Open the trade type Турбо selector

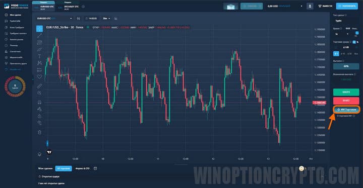point(346,21)
